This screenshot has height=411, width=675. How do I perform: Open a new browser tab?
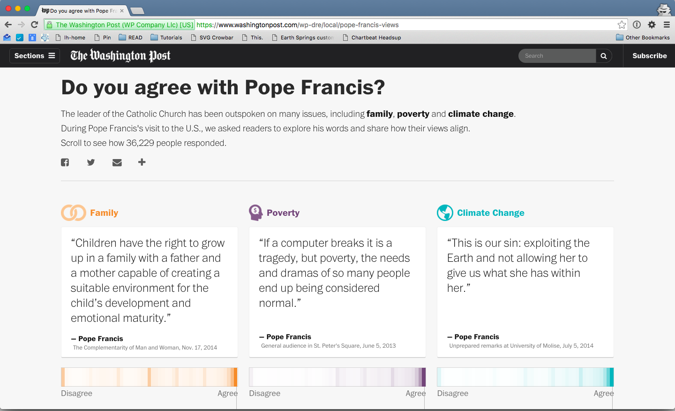(137, 11)
